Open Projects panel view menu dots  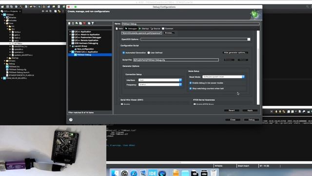coord(63,11)
